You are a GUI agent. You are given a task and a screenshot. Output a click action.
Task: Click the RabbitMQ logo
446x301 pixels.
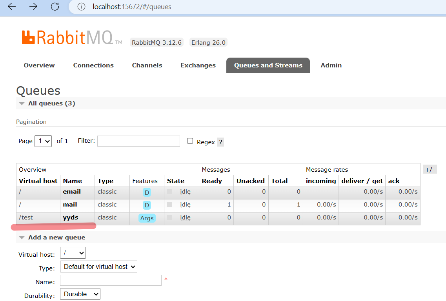pyautogui.click(x=72, y=38)
